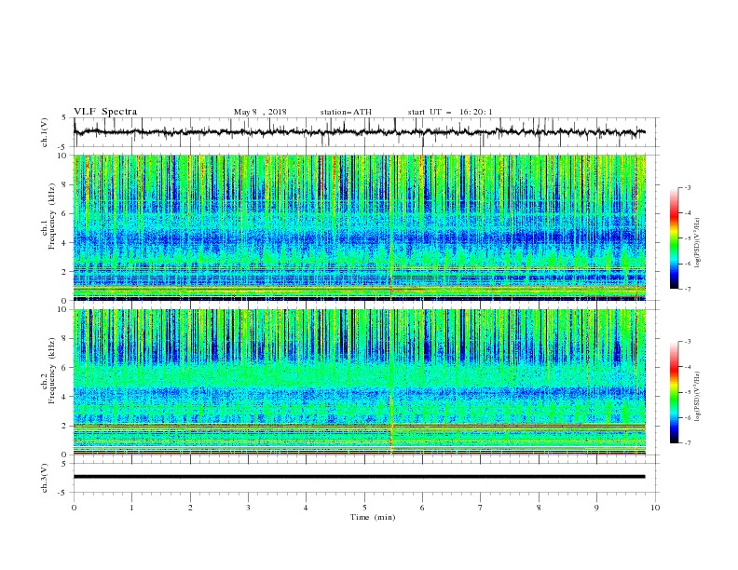Viewport: 738px width, 570px height.
Task: Click the ch.3 flat voltage trace
Action: (x=359, y=477)
